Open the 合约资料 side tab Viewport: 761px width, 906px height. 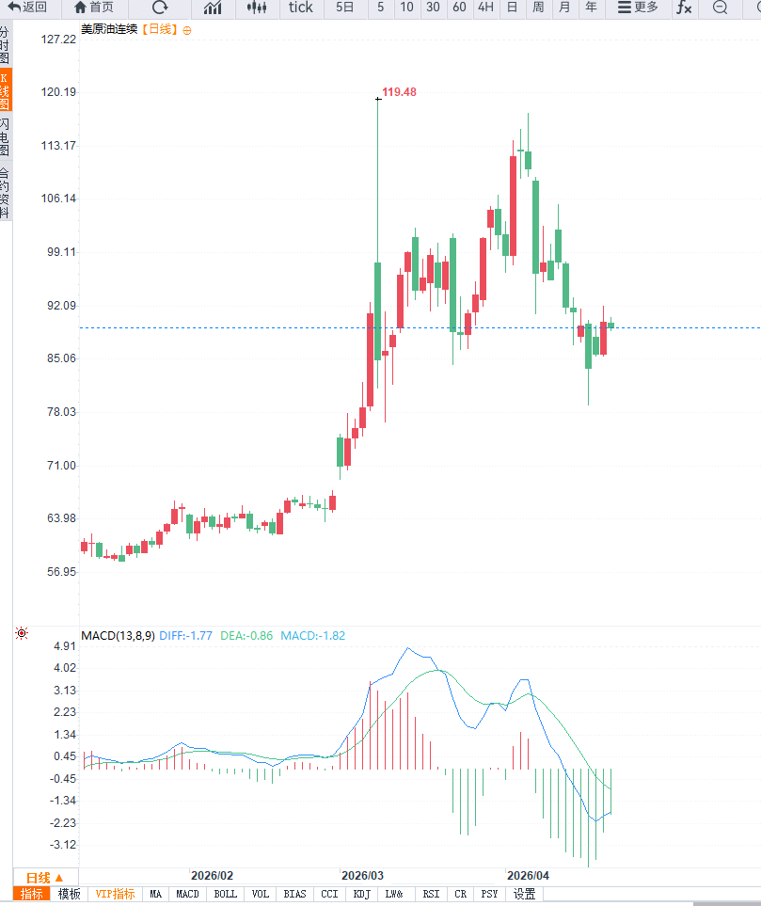(5, 193)
